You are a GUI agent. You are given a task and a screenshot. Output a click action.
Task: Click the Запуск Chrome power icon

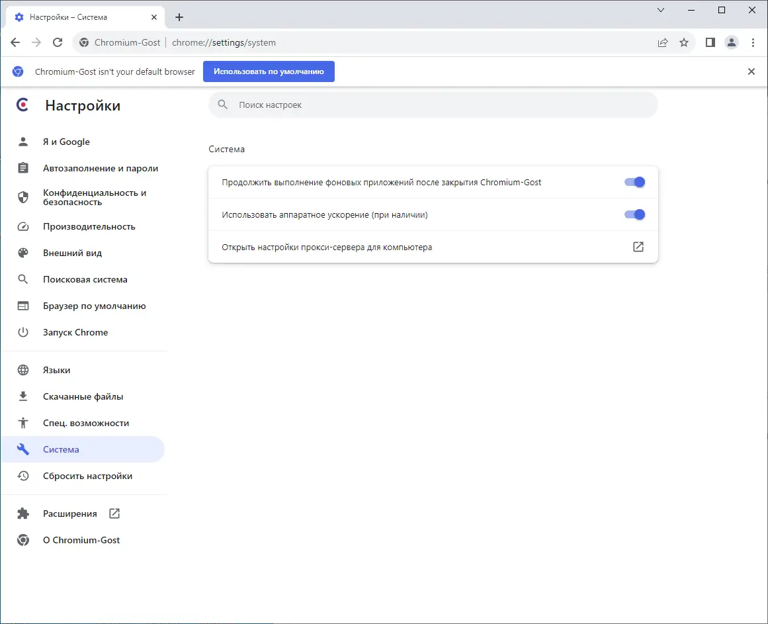coord(22,332)
